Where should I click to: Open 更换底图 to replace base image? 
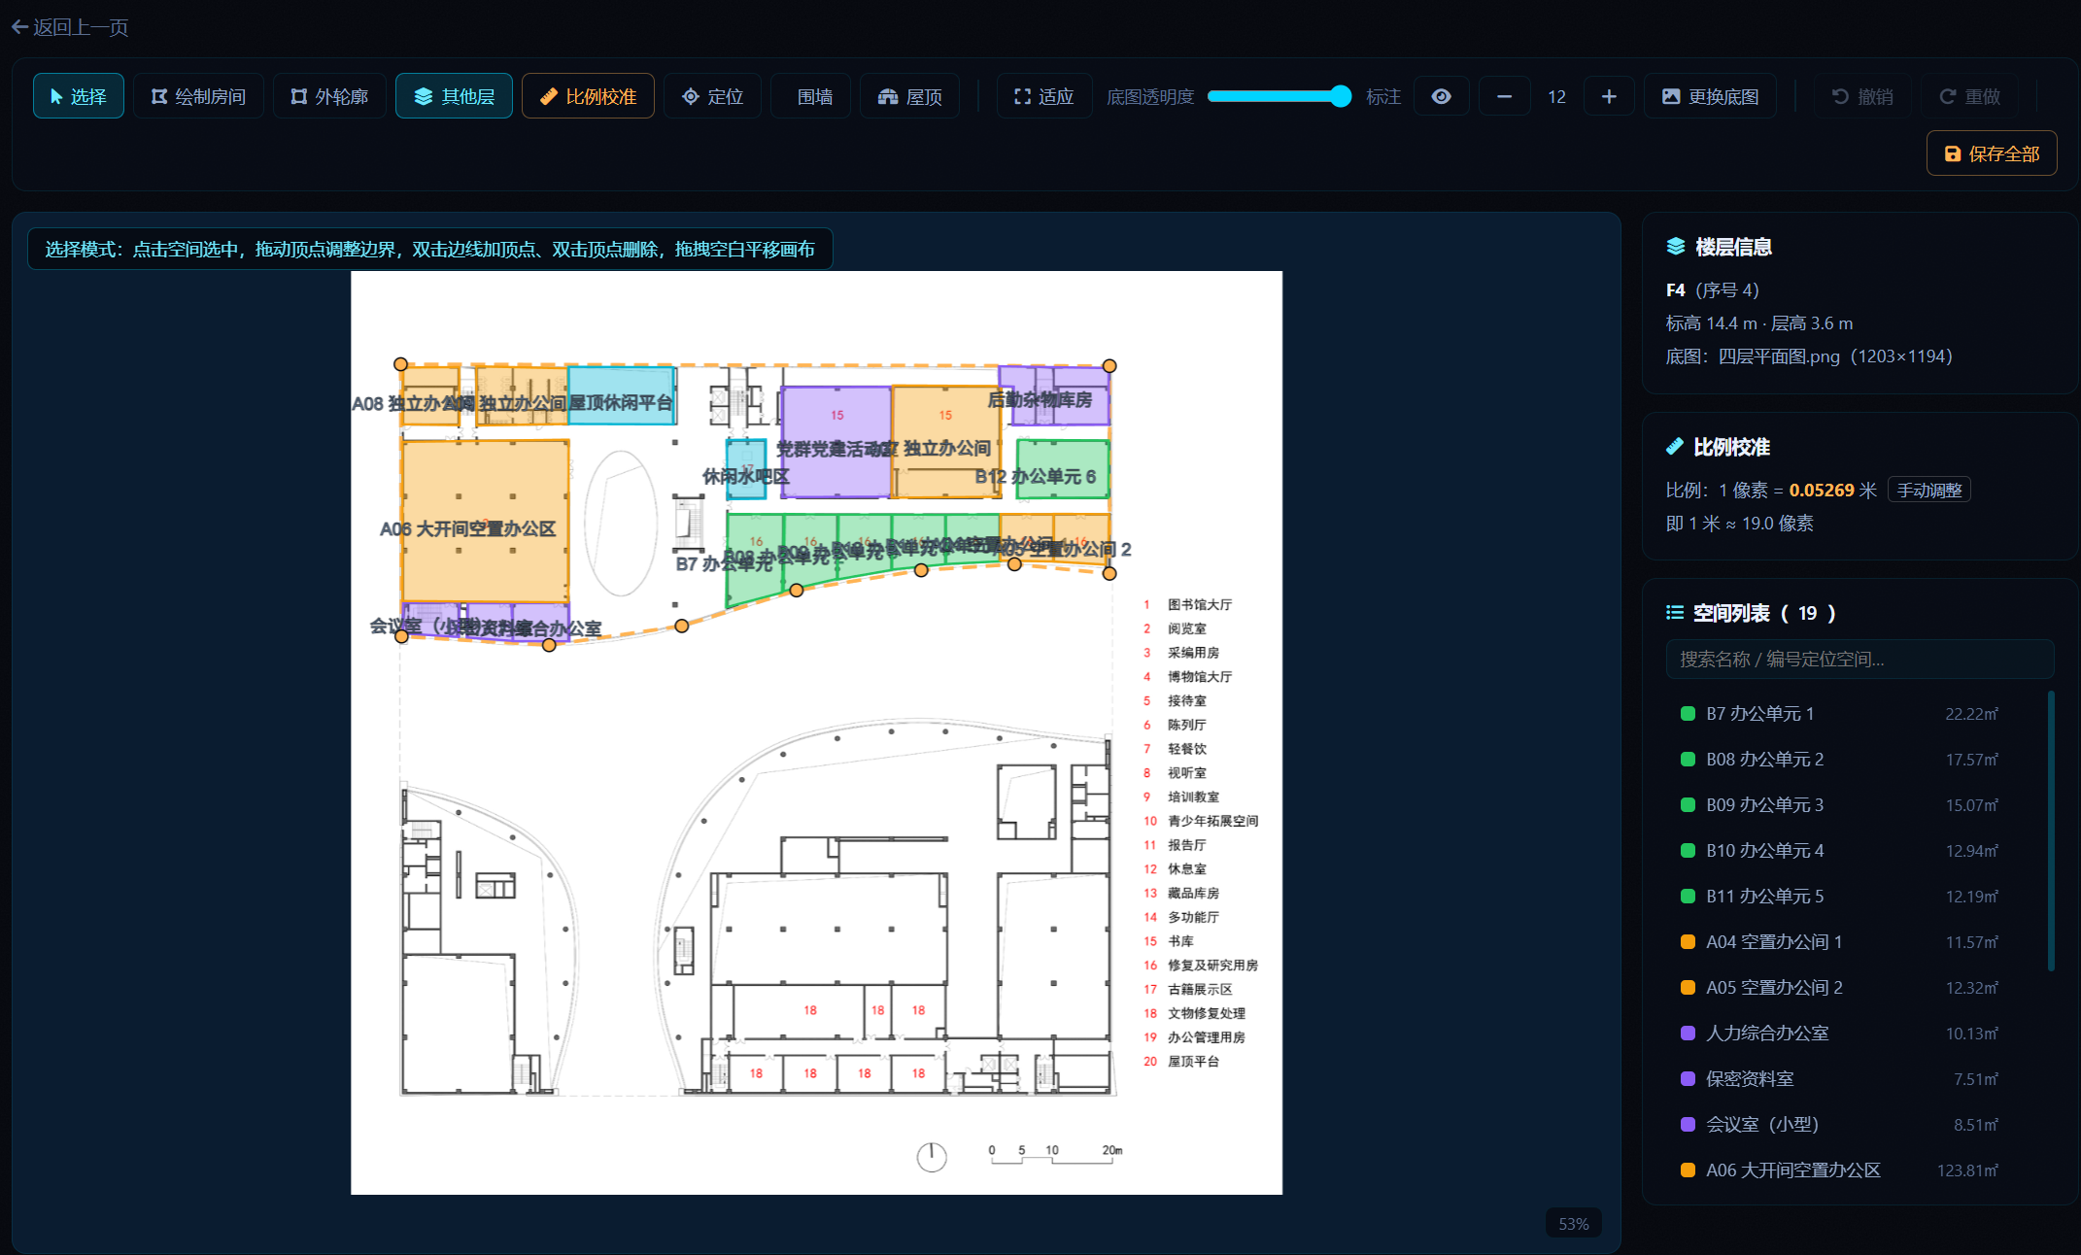tap(1710, 96)
